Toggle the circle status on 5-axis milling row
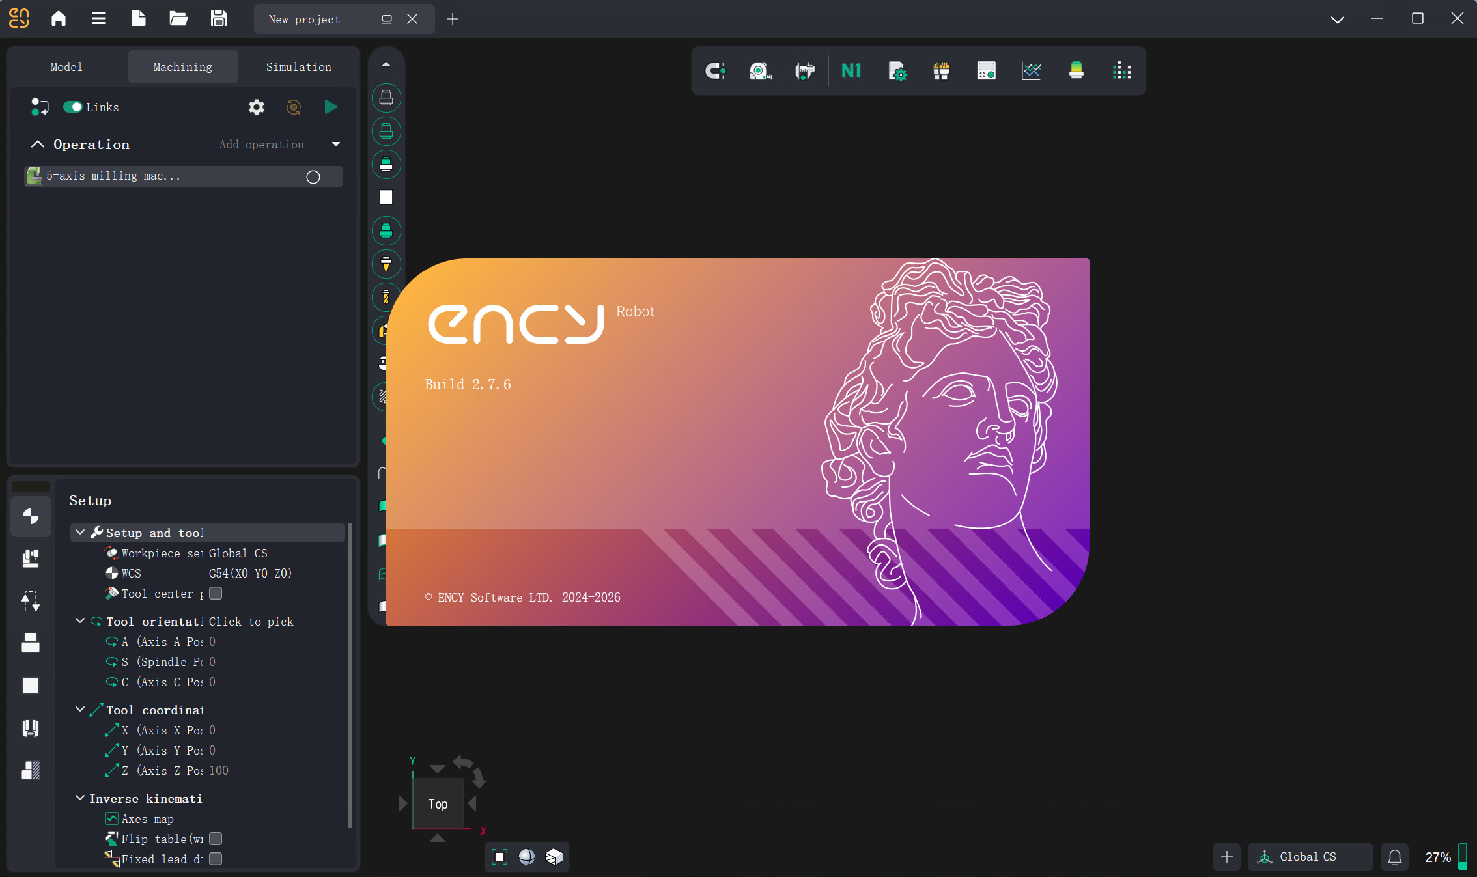 click(x=313, y=177)
